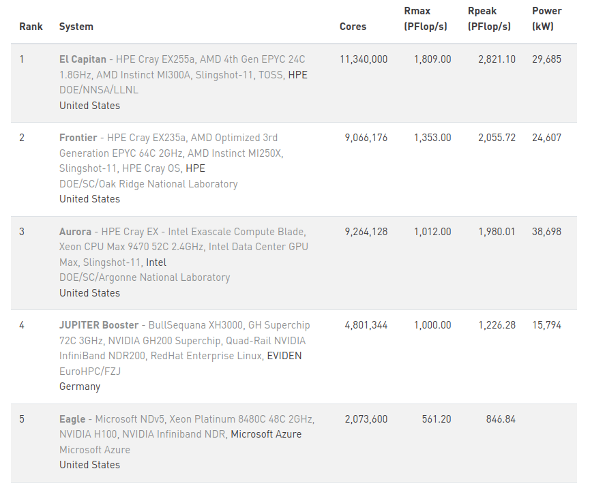
Task: Click the Intel manufacturer link in Aurora row
Action: tap(156, 262)
